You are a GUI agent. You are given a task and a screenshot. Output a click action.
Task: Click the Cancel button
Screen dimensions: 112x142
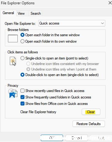pyautogui.click(x=77, y=138)
